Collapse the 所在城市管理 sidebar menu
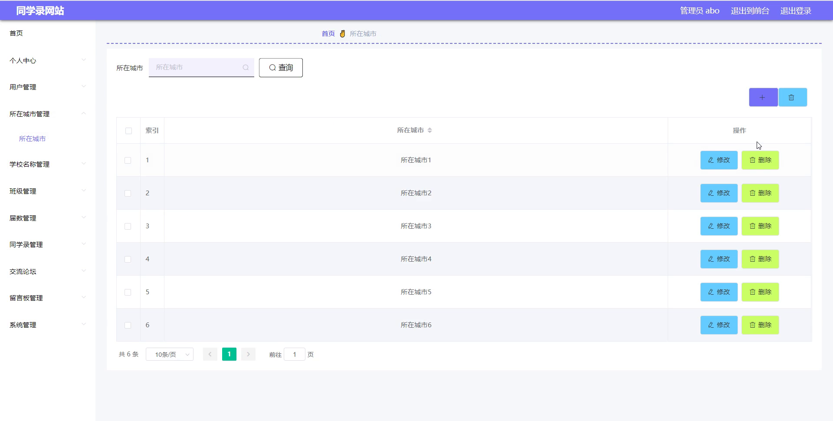 [48, 114]
